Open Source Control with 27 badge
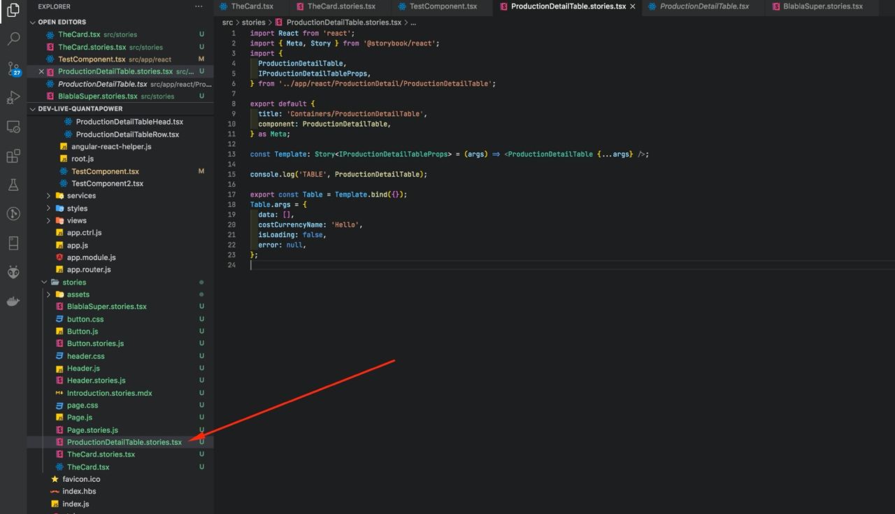 13,69
